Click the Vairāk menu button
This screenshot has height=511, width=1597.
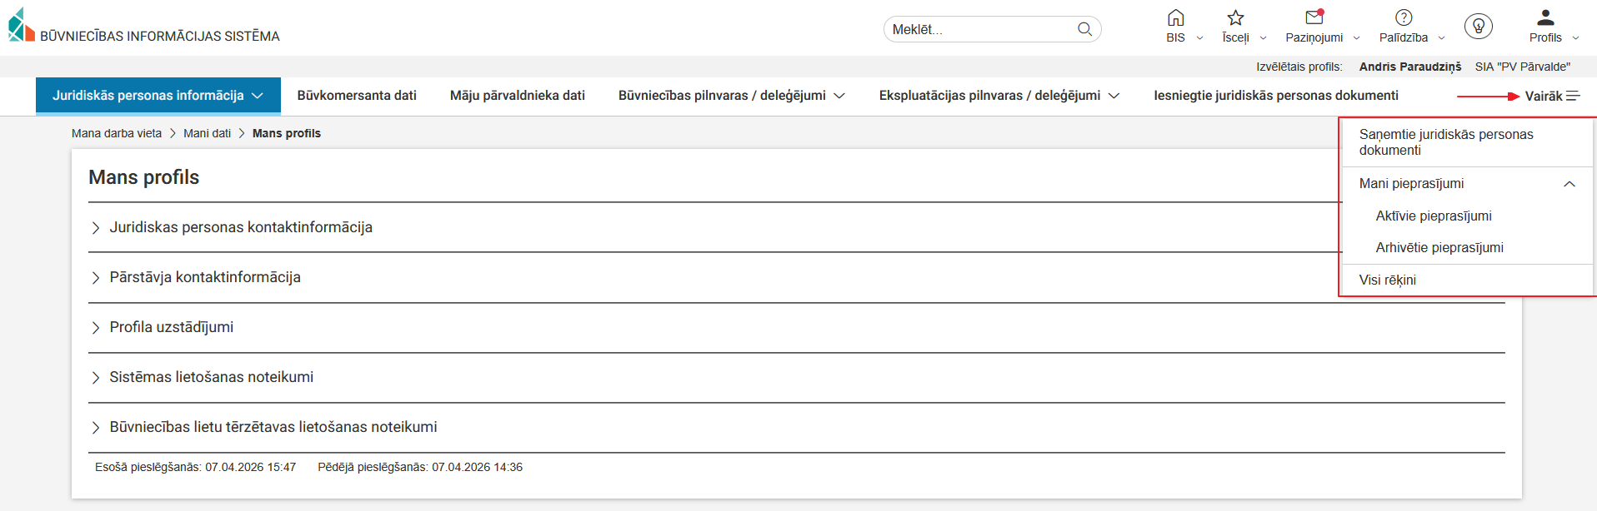1552,97
